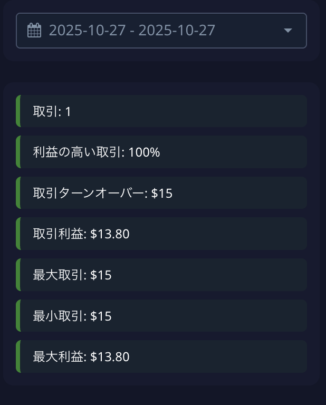Click the 取引利益 label
Viewport: 326px width, 405px height.
tap(59, 234)
